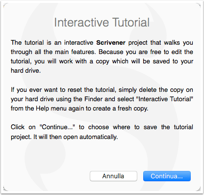The width and height of the screenshot is (204, 195).
Task: Click the word Finder in second paragraph
Action: (94, 99)
